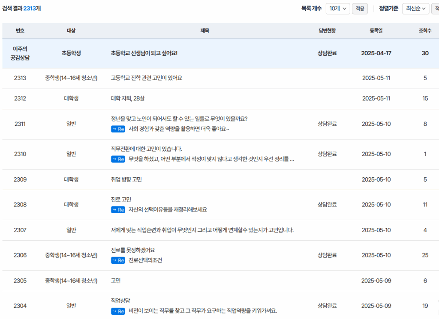Click Re icon beside 무엇을 하셨고 reply
439x319 pixels.
point(118,159)
